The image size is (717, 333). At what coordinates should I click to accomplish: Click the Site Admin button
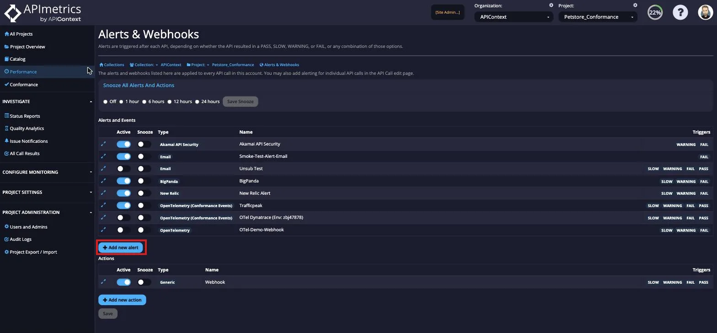(x=448, y=12)
